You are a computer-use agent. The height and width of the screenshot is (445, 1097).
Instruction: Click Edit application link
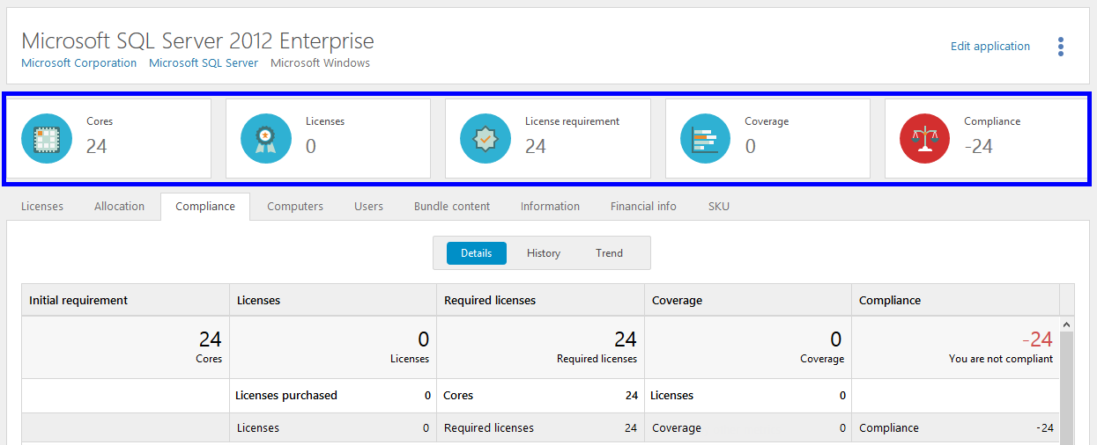tap(990, 47)
